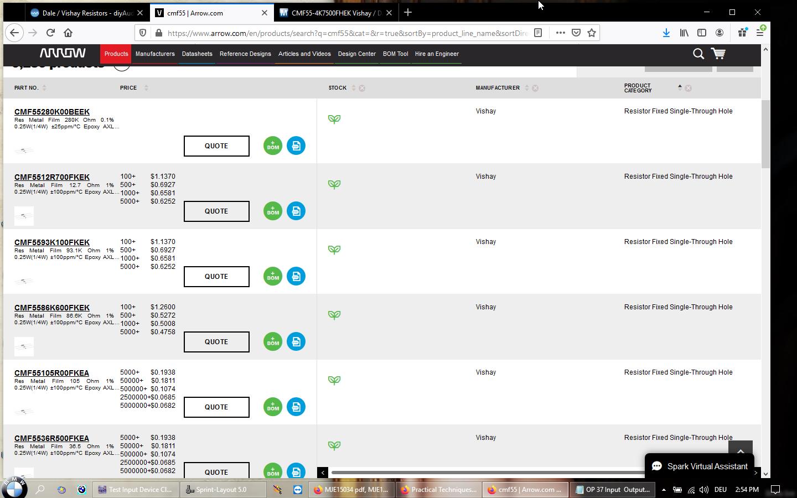Add CMF5586K600FKEK to BOM
797x498 pixels.
point(273,341)
